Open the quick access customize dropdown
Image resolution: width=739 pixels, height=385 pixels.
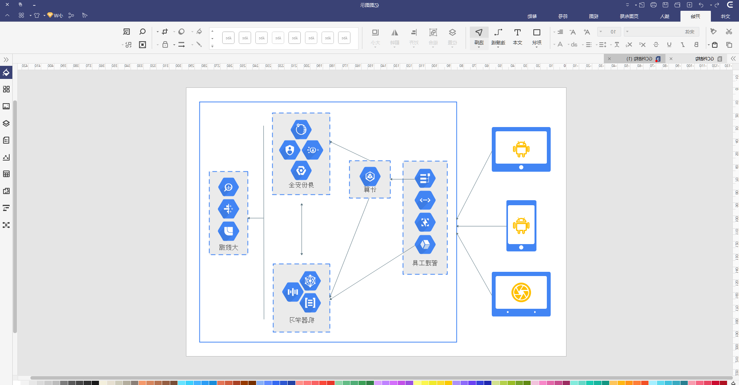[x=627, y=5]
